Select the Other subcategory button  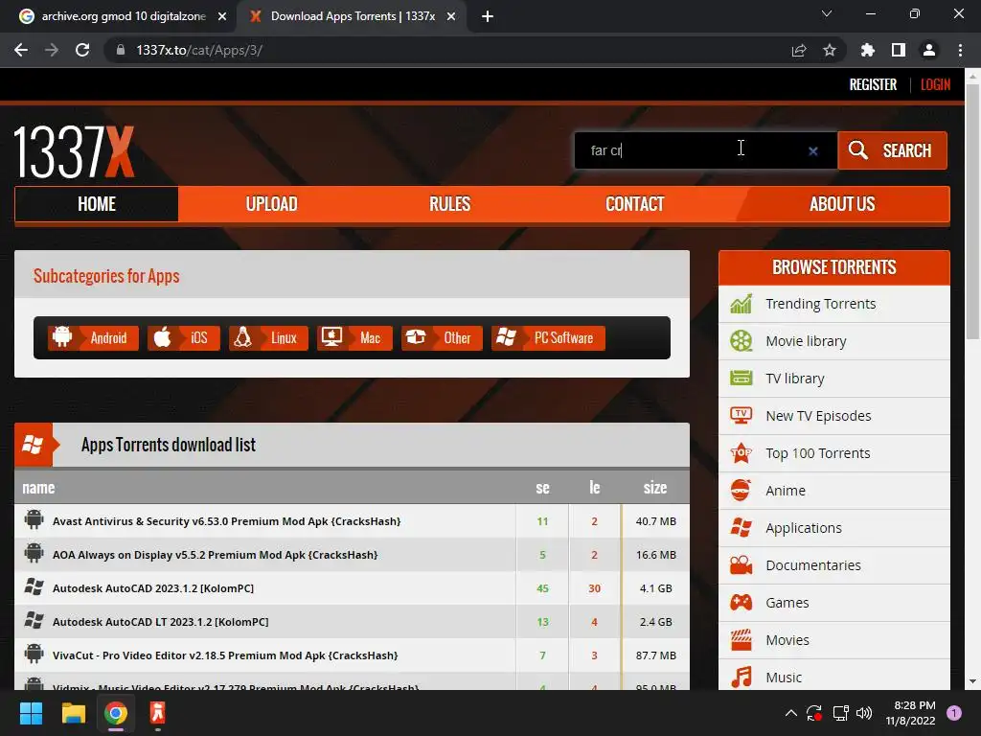point(442,338)
